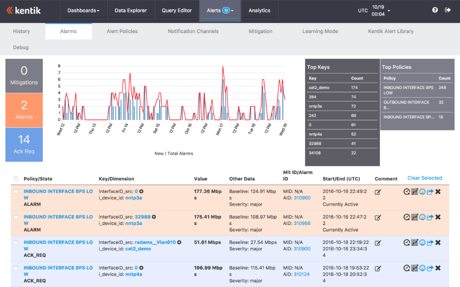The width and height of the screenshot is (460, 287).
Task: Open Query Editor in top navigation
Action: [177, 11]
